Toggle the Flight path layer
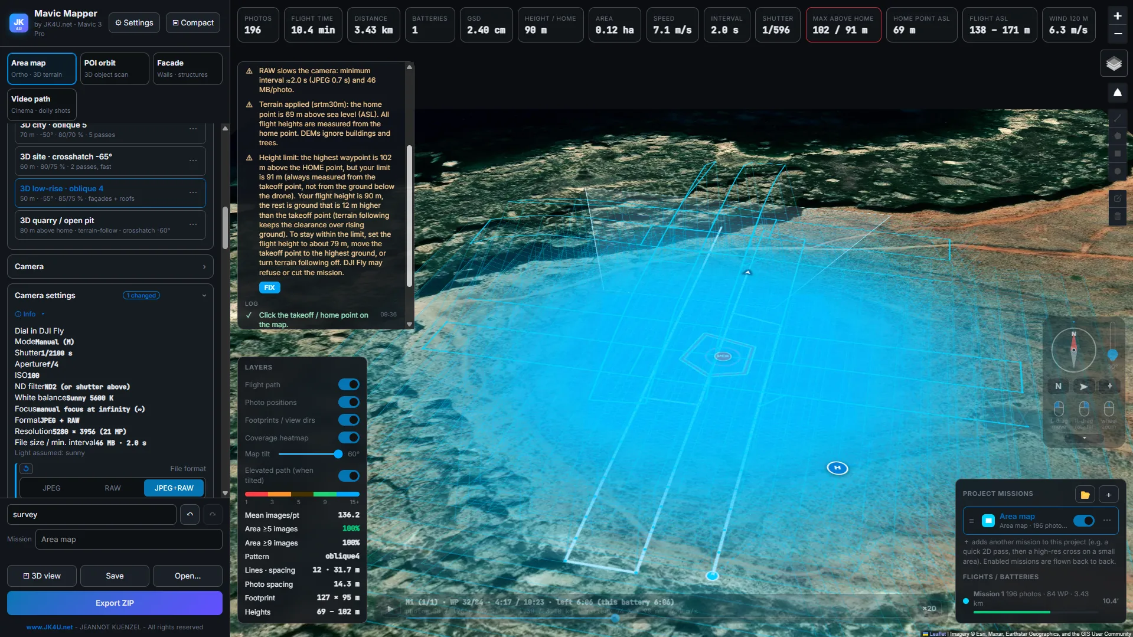Viewport: 1133px width, 637px height. [348, 385]
